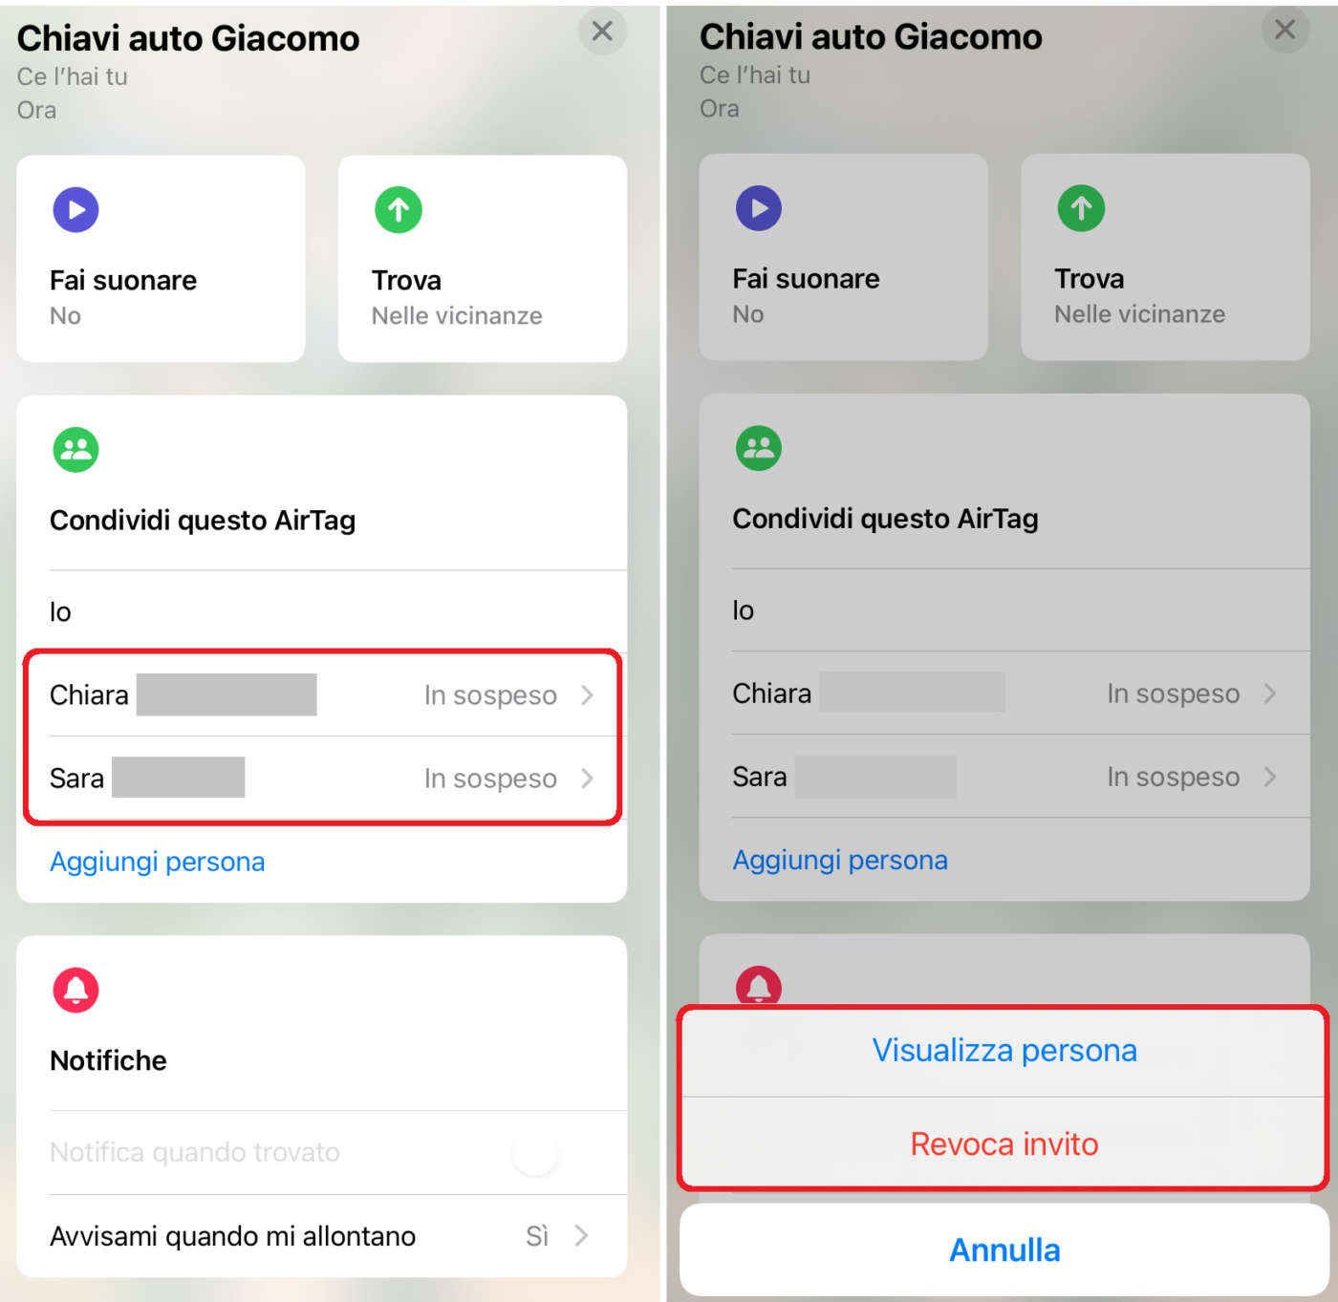
Task: Tap the 'Trova Nelle vicinanze' card in left panel
Action: pos(483,259)
